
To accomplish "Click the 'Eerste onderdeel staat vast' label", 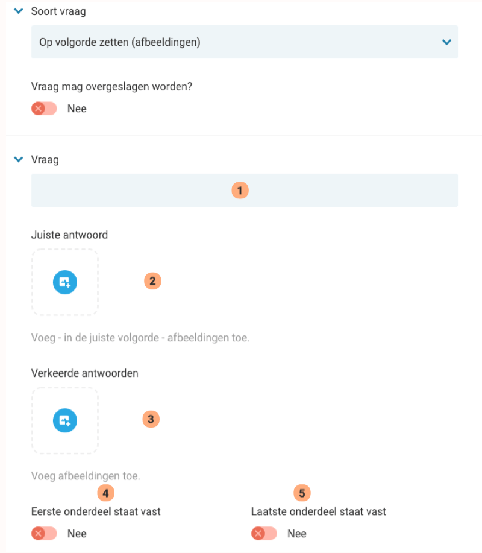I will pyautogui.click(x=96, y=512).
